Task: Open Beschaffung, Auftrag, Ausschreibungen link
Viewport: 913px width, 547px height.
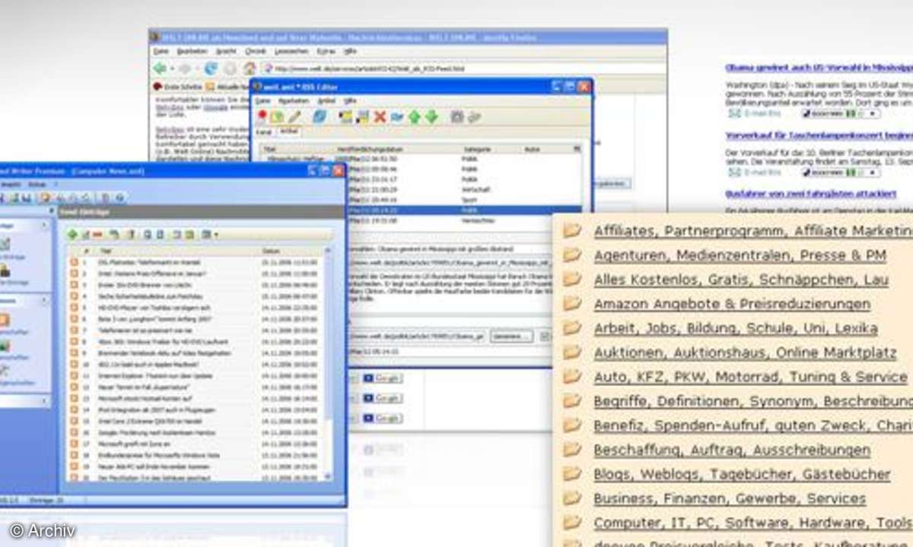Action: (x=732, y=450)
